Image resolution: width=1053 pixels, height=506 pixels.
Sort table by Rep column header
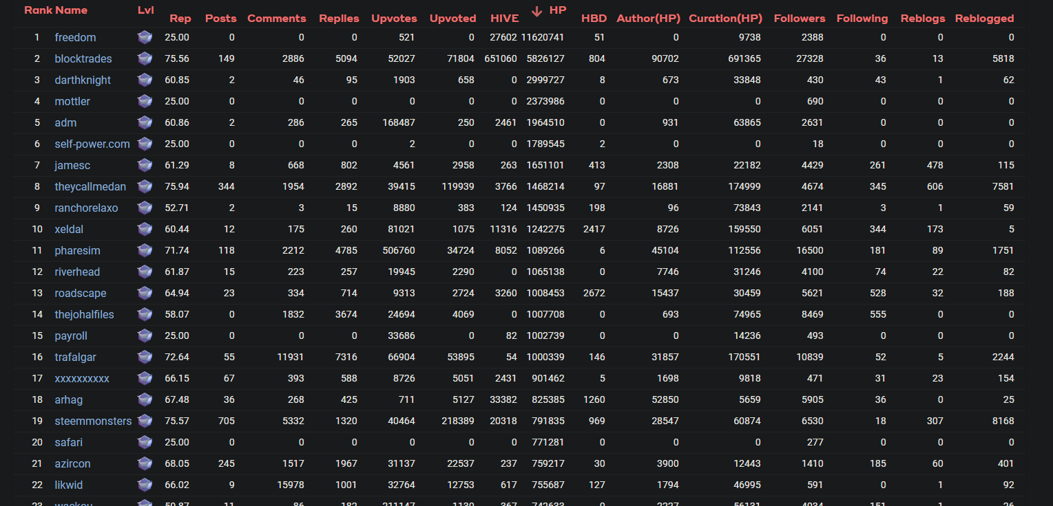[x=180, y=19]
